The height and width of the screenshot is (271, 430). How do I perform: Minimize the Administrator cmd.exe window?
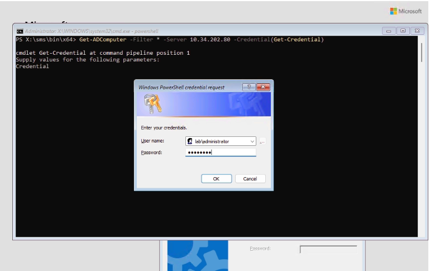click(389, 31)
